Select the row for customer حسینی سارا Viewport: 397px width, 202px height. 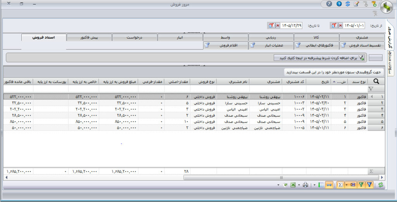point(194,103)
